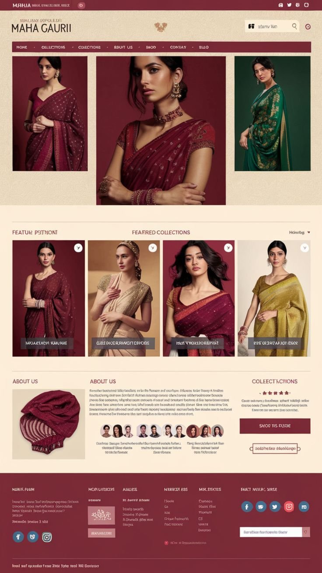Open the dropdown arrow on footer email field
322x573 pixels.
(x=306, y=532)
